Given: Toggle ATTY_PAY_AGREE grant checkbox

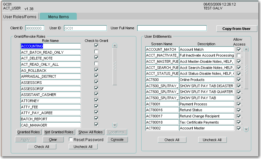Looking at the screenshot, I should click(96, 112).
